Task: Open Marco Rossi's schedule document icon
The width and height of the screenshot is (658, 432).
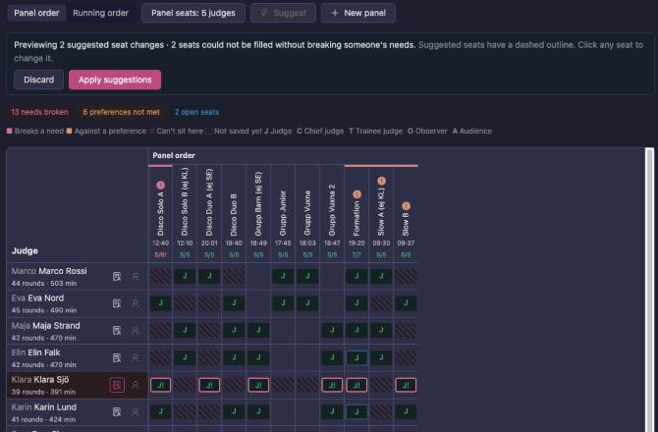Action: [x=117, y=277]
